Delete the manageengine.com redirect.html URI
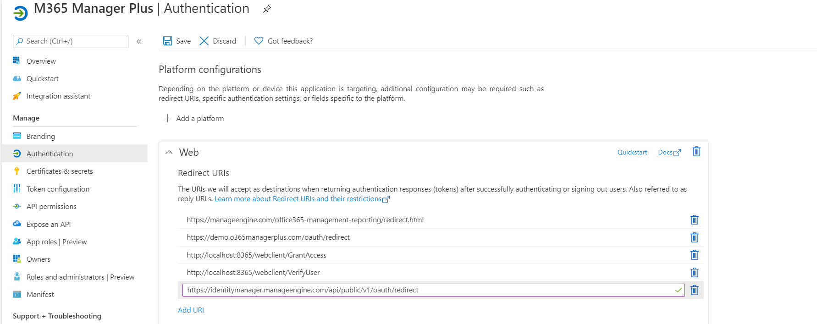The width and height of the screenshot is (817, 324). tap(695, 220)
